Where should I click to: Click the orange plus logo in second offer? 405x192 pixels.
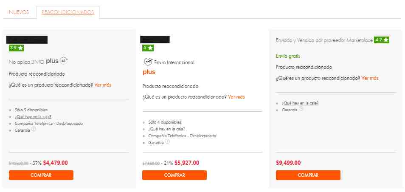coord(149,72)
